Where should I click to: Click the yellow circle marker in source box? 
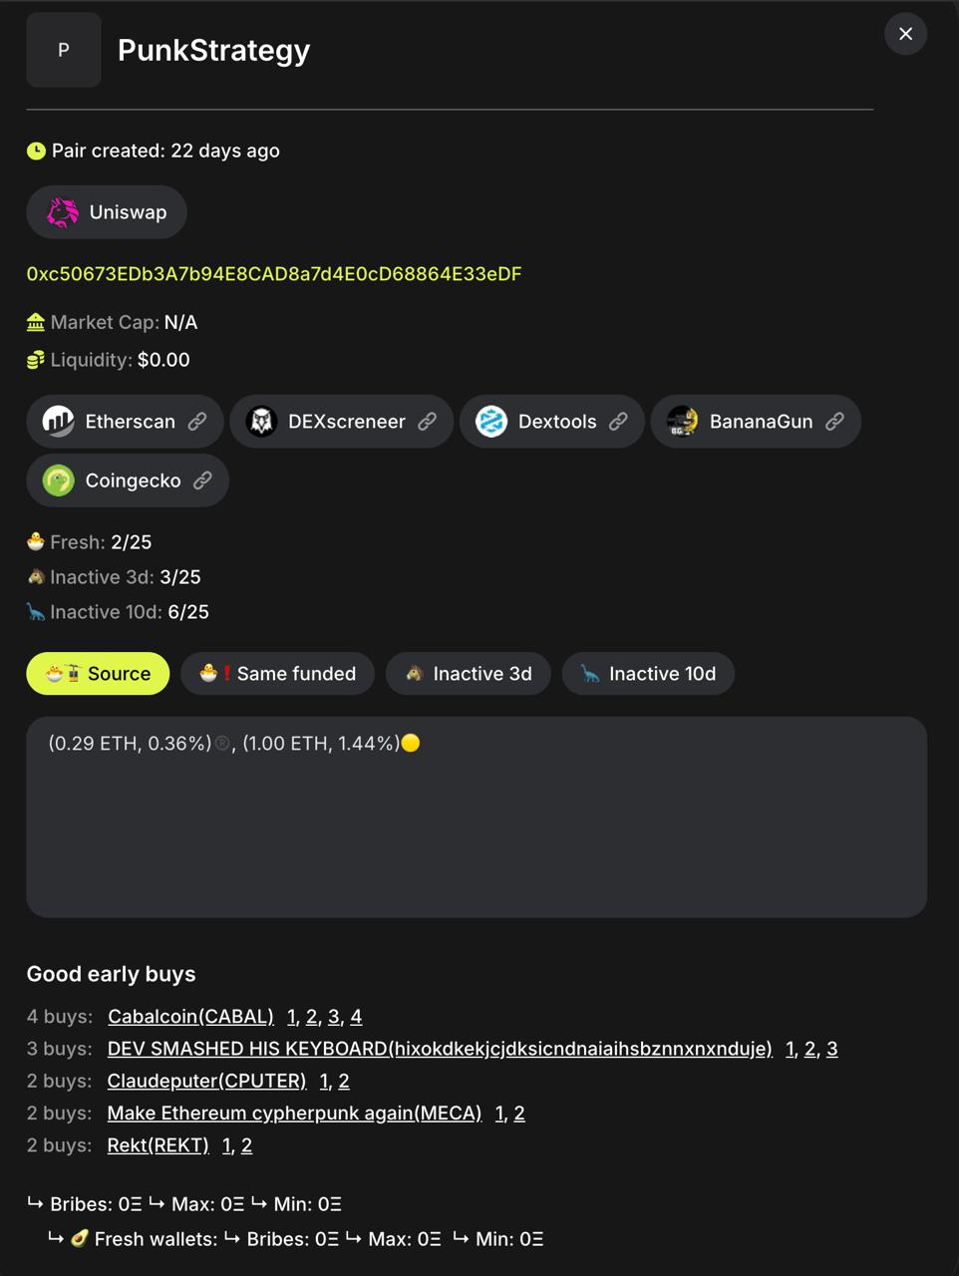point(411,744)
